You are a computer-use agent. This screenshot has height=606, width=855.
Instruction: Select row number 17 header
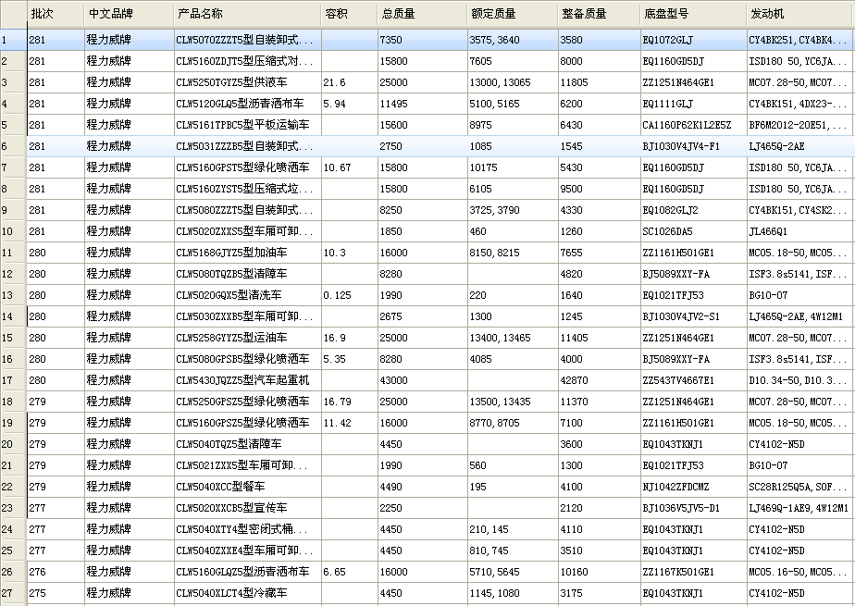tap(12, 380)
